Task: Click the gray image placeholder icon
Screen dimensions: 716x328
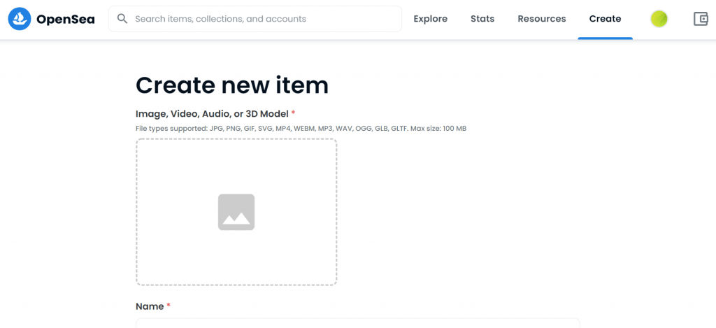Action: point(236,212)
